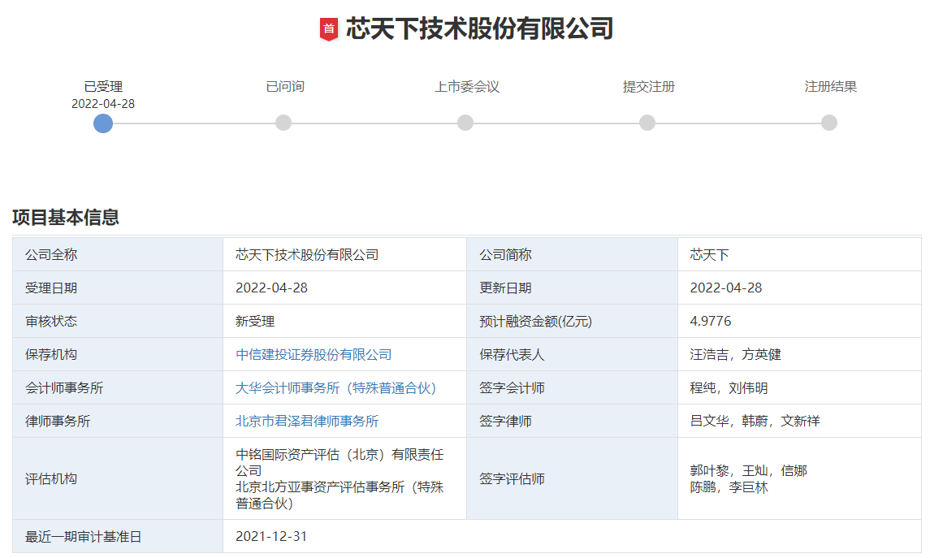Open 大华会计师事务所（特殊普通合伙）link

335,387
